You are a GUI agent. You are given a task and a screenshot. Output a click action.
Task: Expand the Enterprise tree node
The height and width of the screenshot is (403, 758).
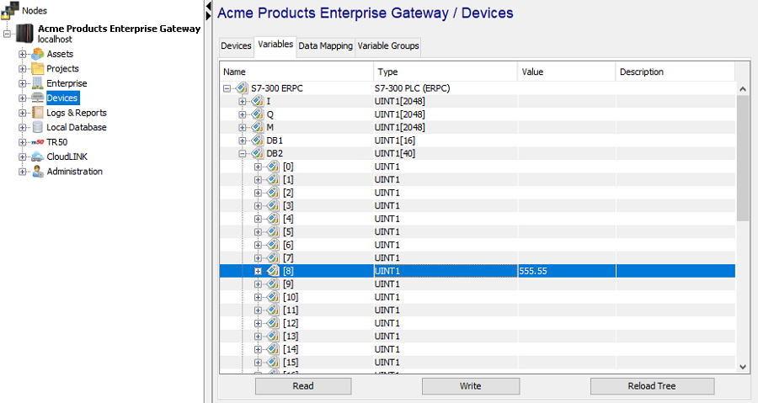[22, 83]
